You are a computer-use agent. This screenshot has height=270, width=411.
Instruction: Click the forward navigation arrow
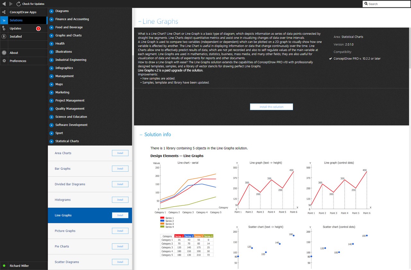tap(11, 4)
